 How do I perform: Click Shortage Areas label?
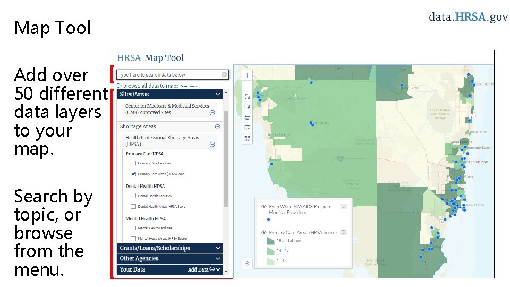tap(138, 126)
